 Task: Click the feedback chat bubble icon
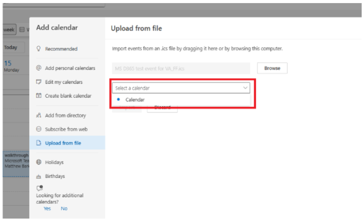tap(39, 188)
